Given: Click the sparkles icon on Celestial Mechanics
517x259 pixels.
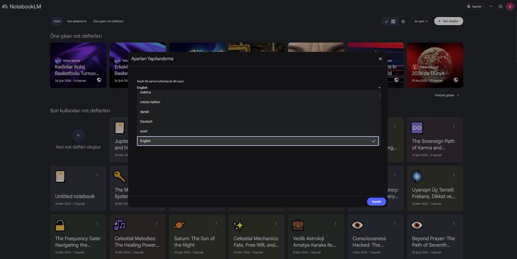Looking at the screenshot, I should pos(238,225).
